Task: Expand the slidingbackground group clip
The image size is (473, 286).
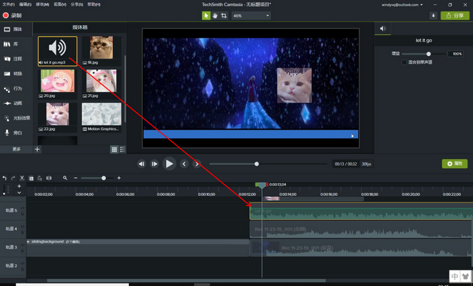Action: pos(28,241)
